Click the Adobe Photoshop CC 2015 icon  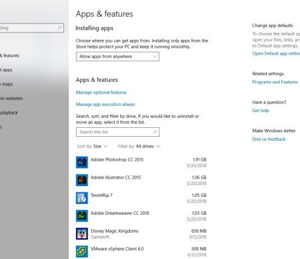(x=82, y=162)
